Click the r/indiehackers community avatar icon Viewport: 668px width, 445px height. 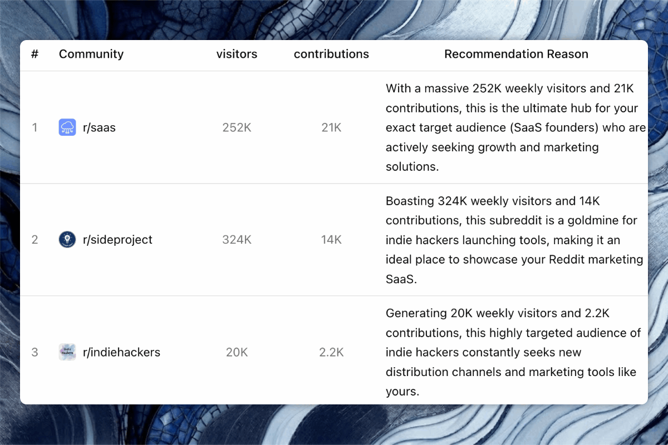click(67, 352)
